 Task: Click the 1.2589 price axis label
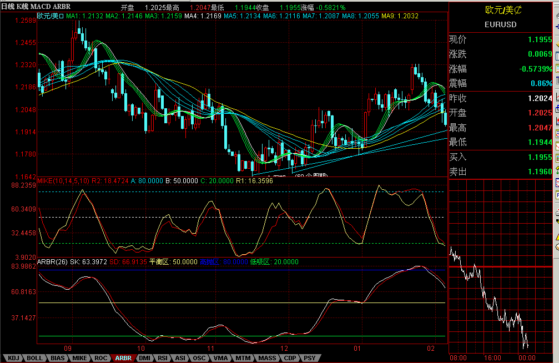coord(26,21)
